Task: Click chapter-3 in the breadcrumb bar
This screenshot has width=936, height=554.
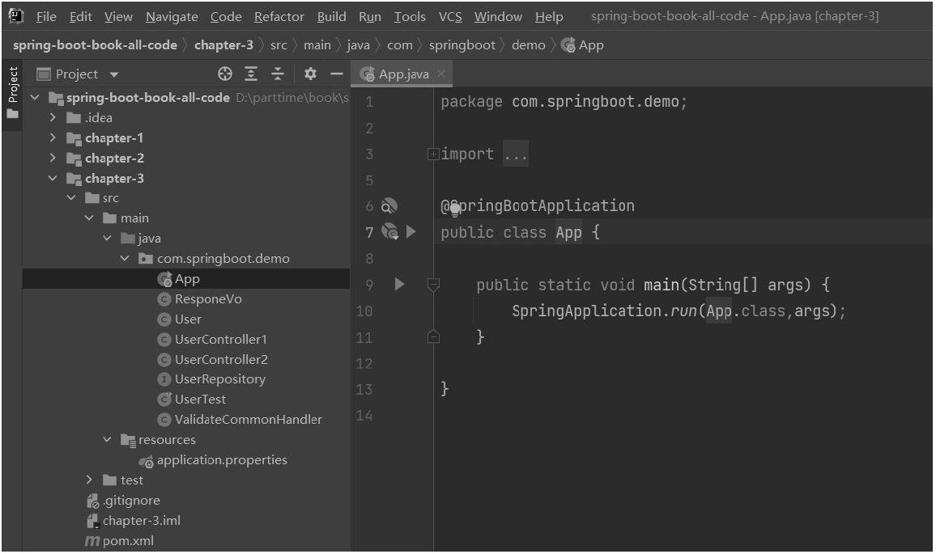Action: [x=223, y=44]
